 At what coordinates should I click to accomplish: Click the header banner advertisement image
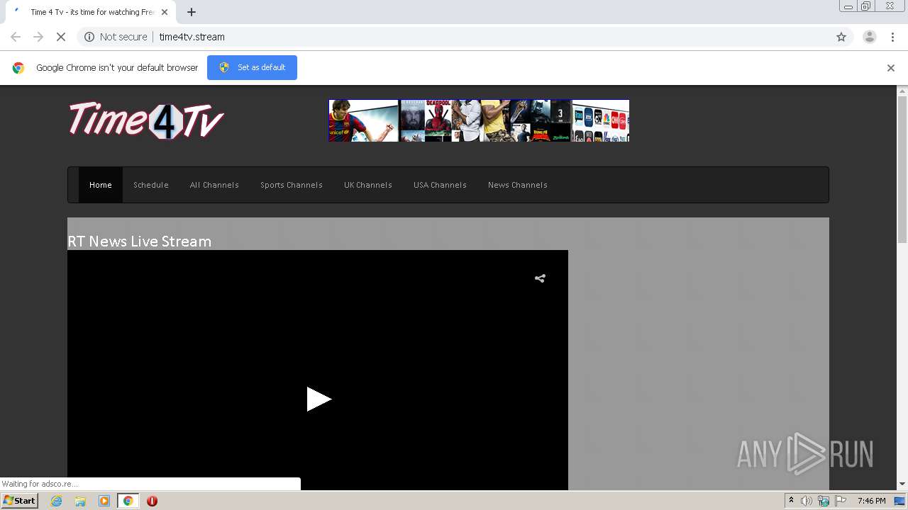tap(479, 120)
